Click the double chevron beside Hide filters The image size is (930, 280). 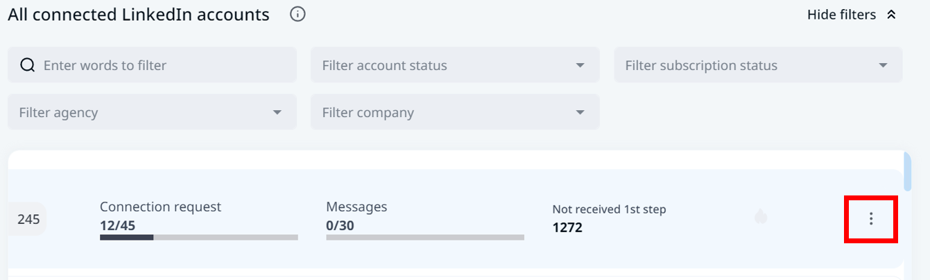(x=892, y=15)
